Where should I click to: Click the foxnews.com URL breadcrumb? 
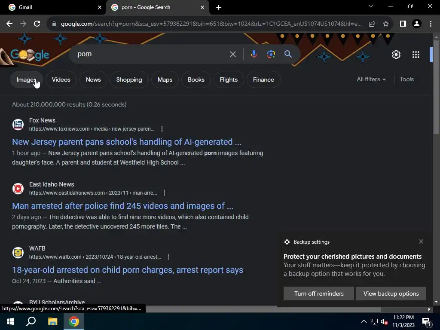[92, 129]
